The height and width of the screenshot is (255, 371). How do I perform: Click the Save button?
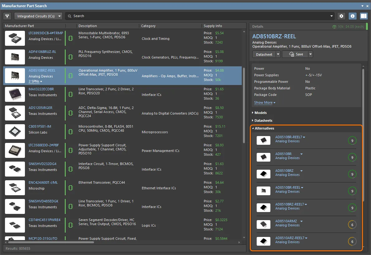click(295, 54)
